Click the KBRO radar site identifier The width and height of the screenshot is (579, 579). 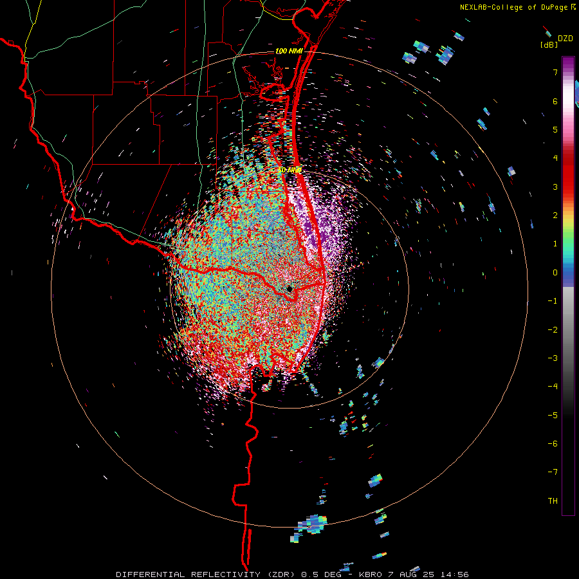click(x=369, y=574)
